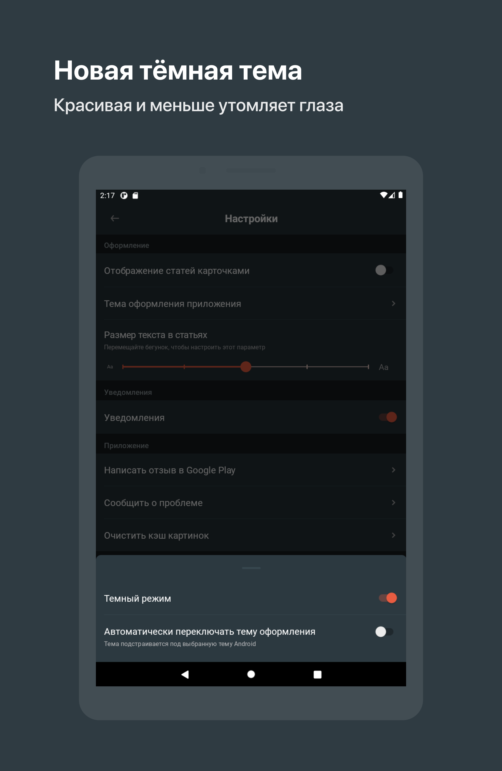Enable Автоматически переключать тему оформления switch
Screen dimensions: 502x771
click(x=384, y=631)
